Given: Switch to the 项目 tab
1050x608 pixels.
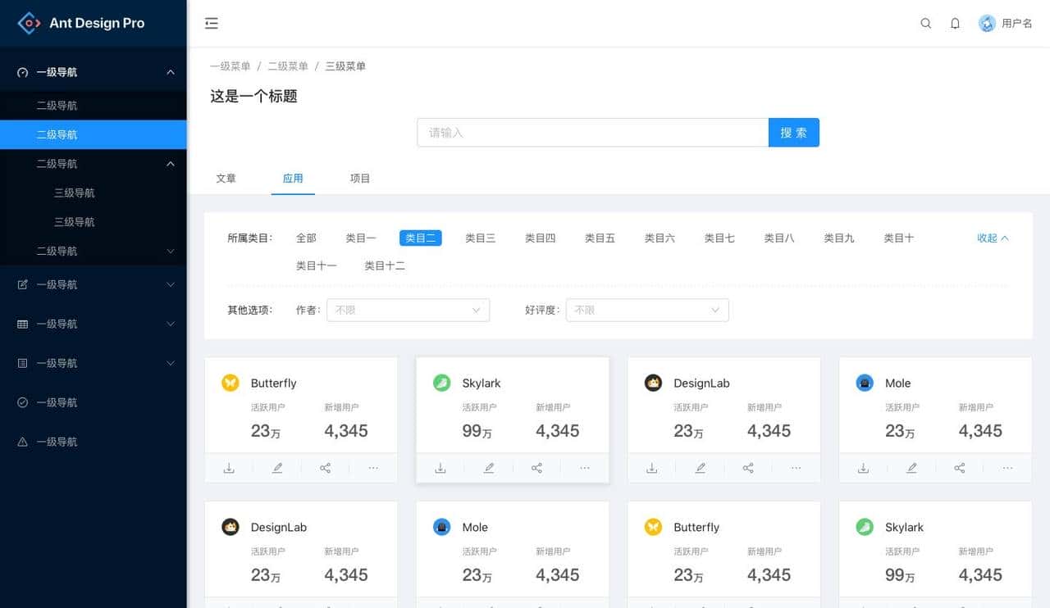Looking at the screenshot, I should (x=359, y=178).
